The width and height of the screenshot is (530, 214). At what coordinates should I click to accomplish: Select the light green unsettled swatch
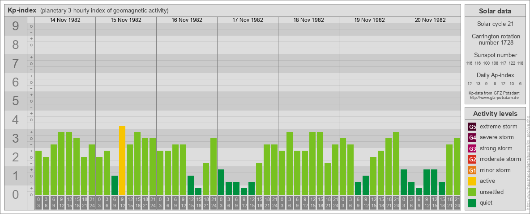(472, 192)
